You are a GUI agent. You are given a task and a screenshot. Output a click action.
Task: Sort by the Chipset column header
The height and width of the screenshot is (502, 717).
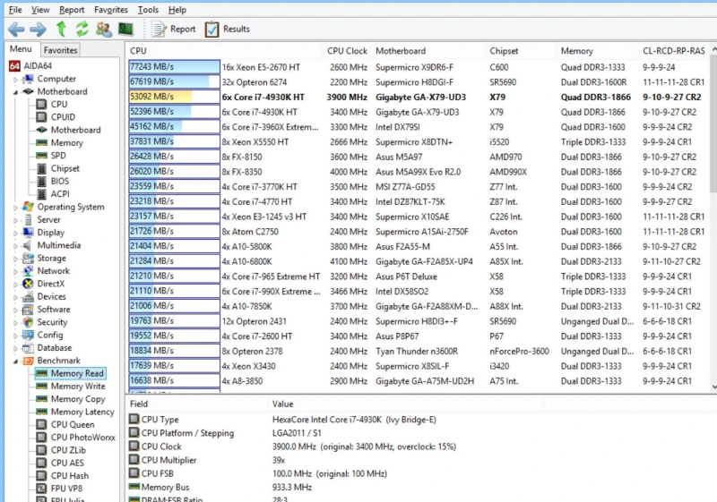521,51
